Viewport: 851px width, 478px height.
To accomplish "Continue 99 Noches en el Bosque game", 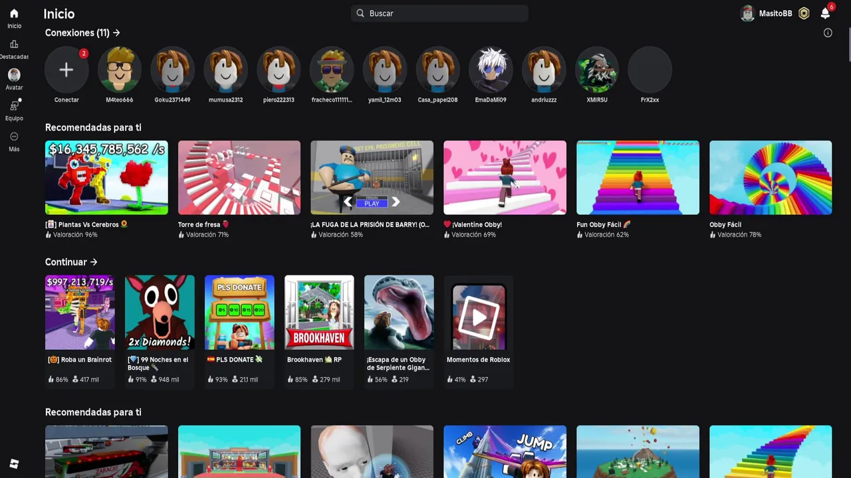I will click(160, 312).
